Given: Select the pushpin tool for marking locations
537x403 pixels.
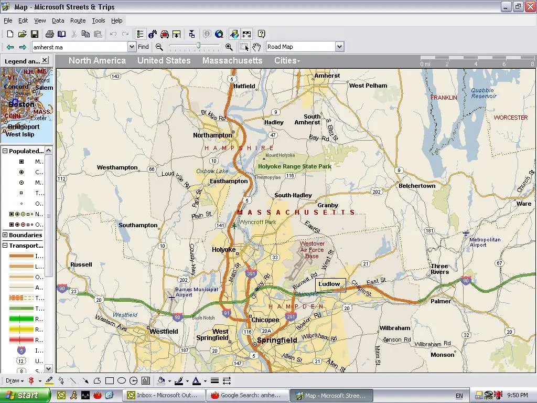Looking at the screenshot, I should coord(30,381).
